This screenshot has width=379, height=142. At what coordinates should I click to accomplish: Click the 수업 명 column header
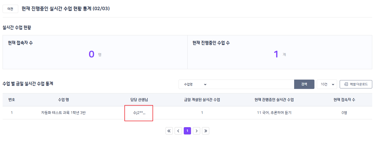pos(63,100)
